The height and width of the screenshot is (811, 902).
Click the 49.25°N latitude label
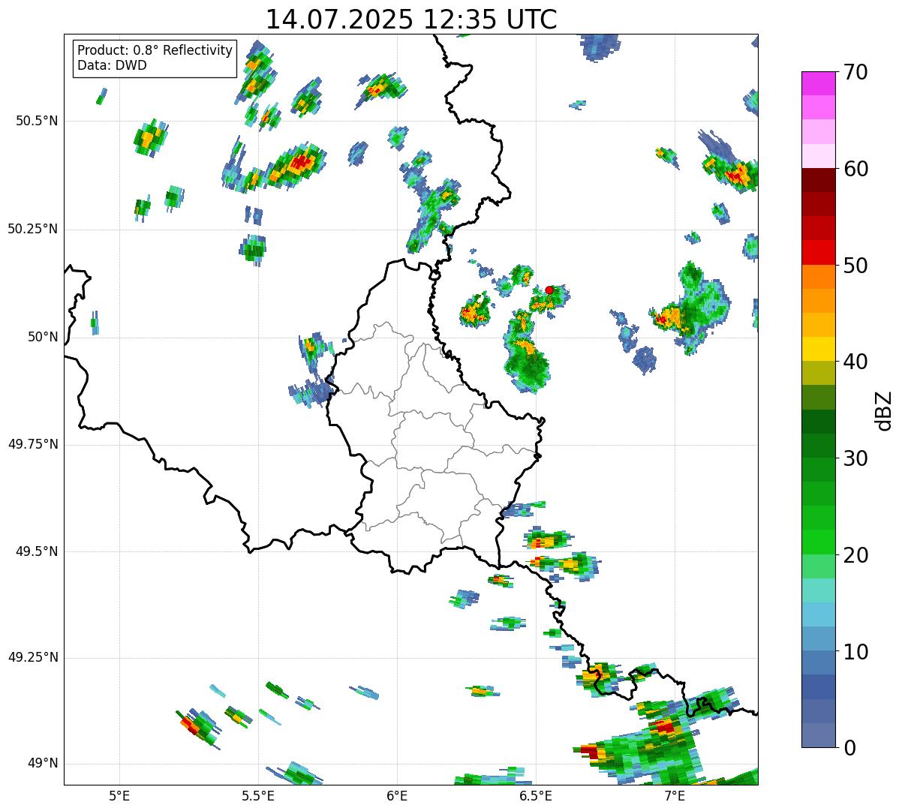(x=33, y=657)
